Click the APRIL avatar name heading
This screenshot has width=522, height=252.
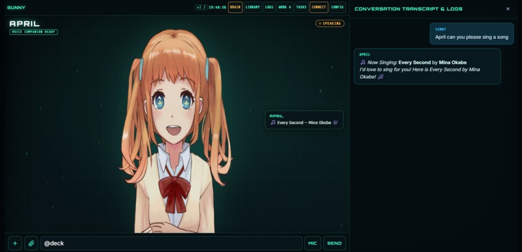click(x=25, y=23)
